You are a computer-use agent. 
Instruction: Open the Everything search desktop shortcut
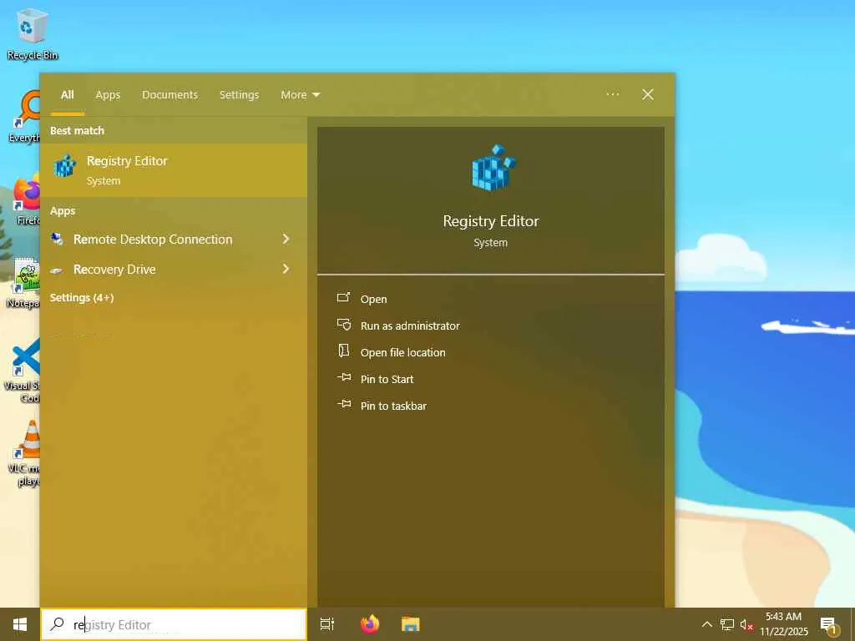[26, 117]
